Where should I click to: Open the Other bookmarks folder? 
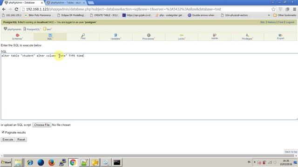pos(284,15)
